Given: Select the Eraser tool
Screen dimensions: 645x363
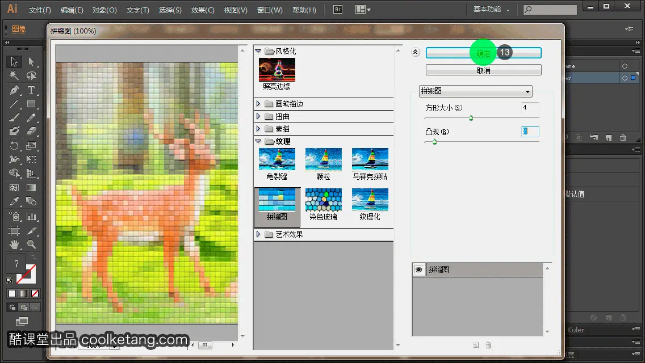Looking at the screenshot, I should (31, 131).
